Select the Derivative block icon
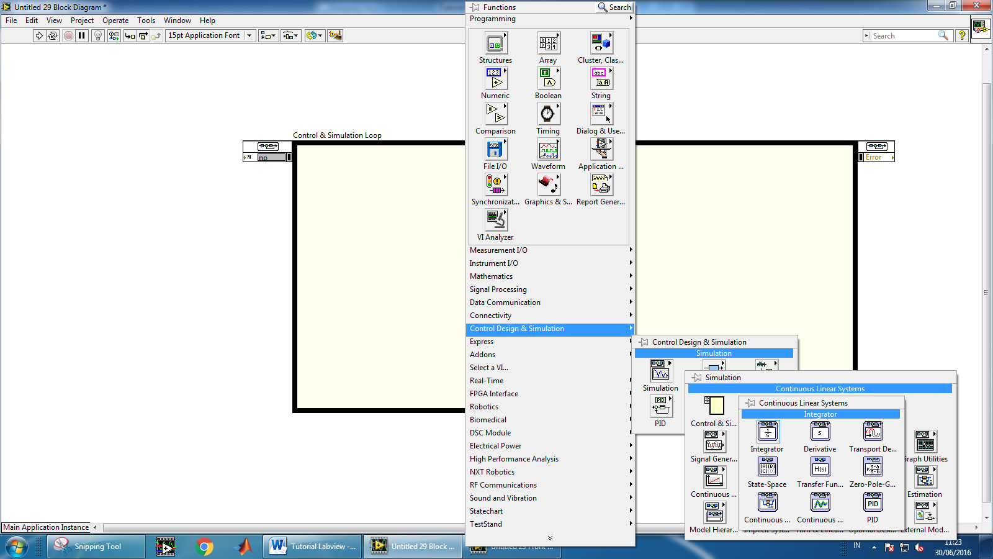The width and height of the screenshot is (993, 559). point(820,432)
